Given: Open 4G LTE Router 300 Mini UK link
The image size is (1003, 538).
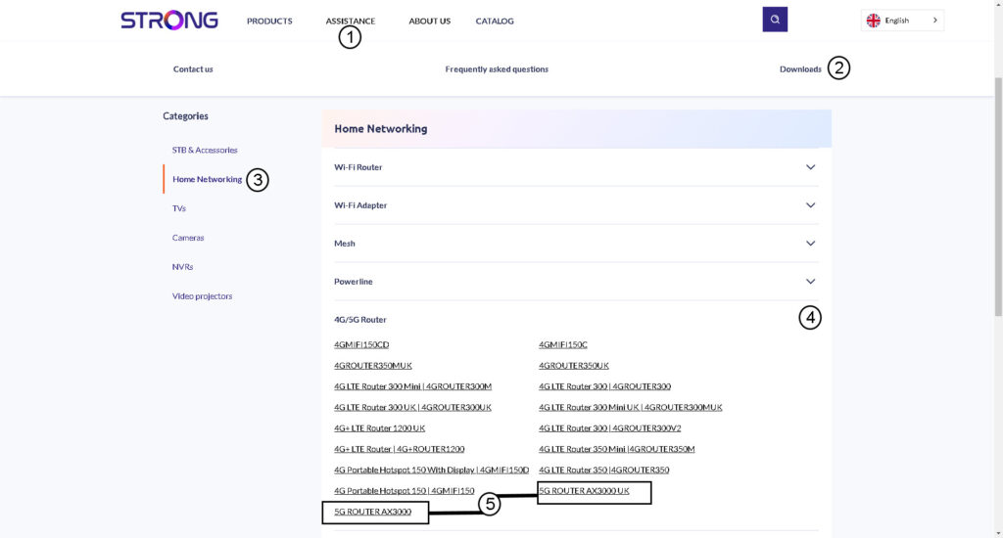Looking at the screenshot, I should [630, 407].
